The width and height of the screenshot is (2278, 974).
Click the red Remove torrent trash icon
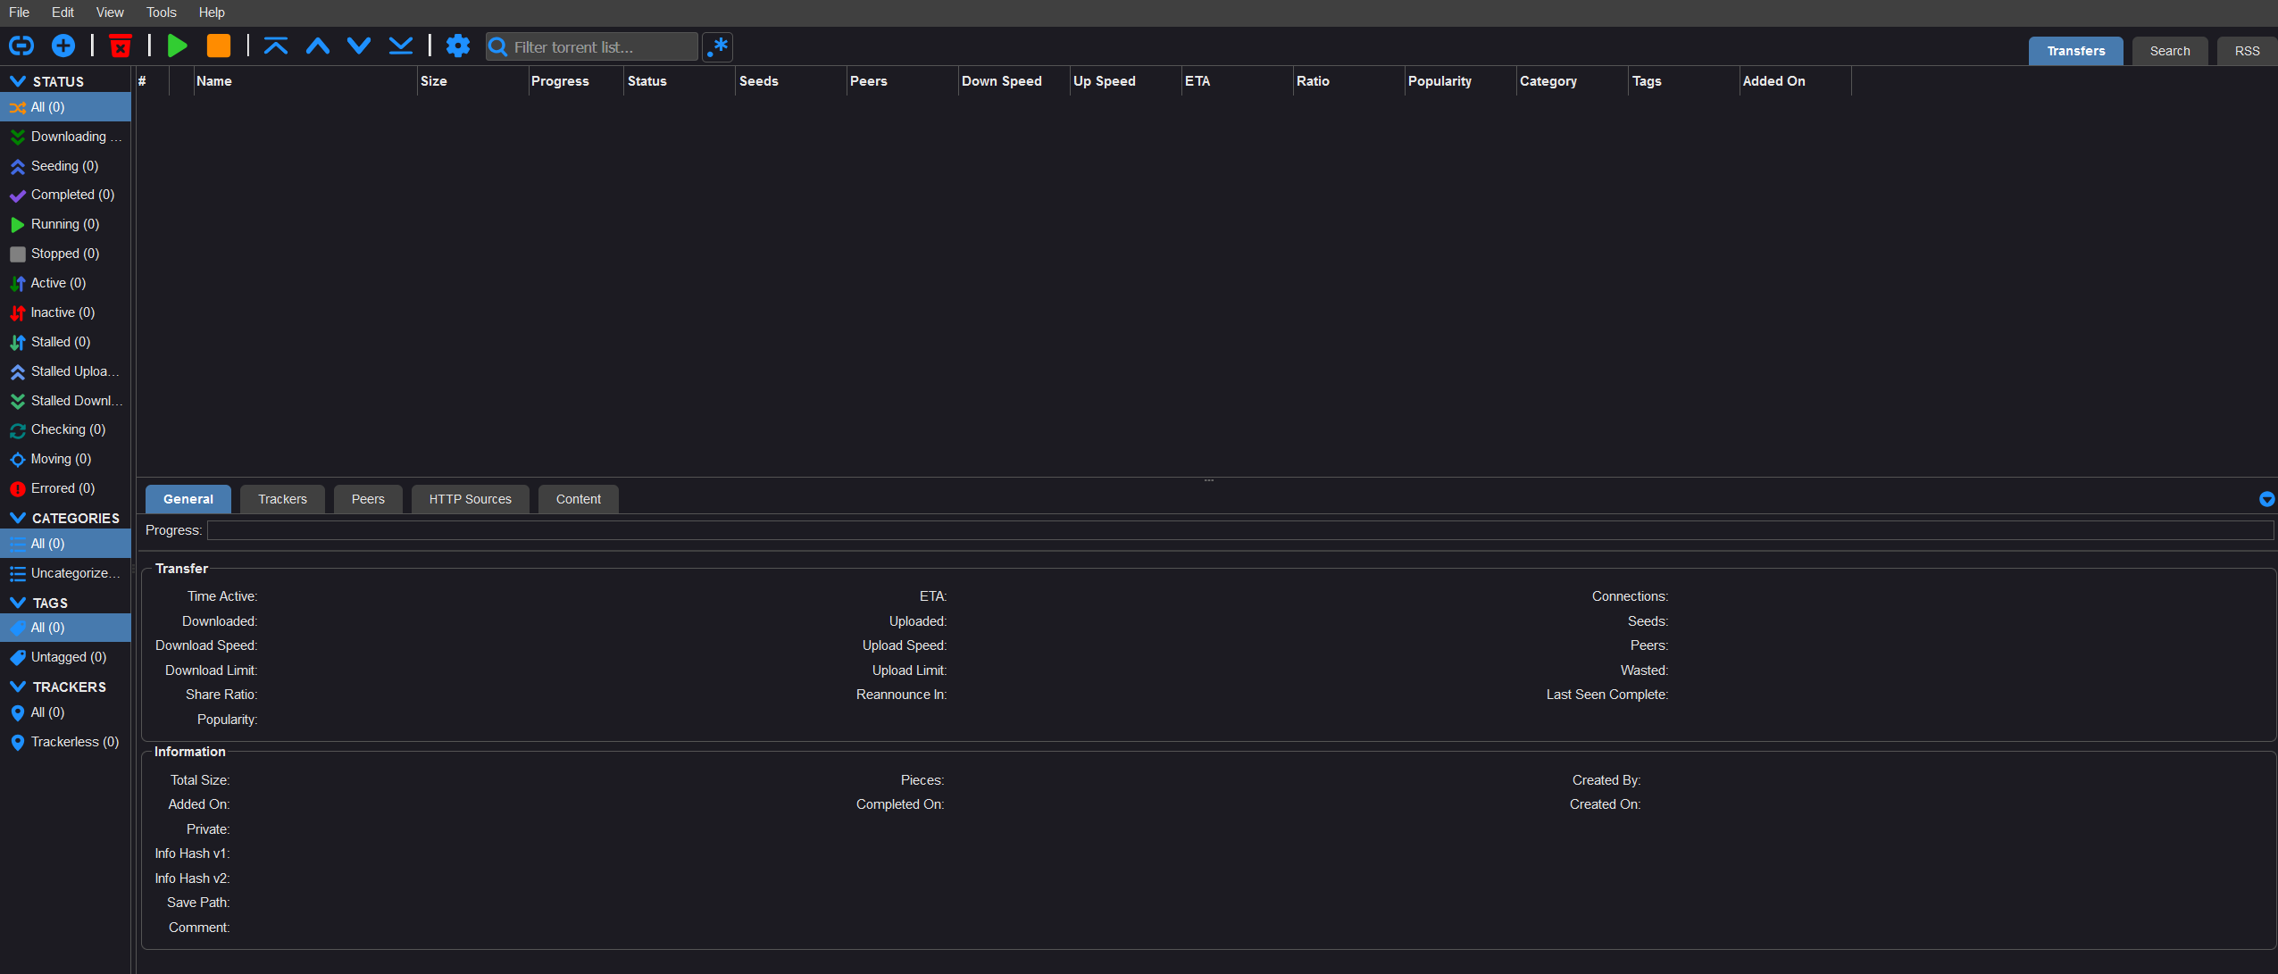click(x=120, y=46)
